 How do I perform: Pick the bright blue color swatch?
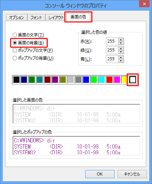tap(86, 80)
